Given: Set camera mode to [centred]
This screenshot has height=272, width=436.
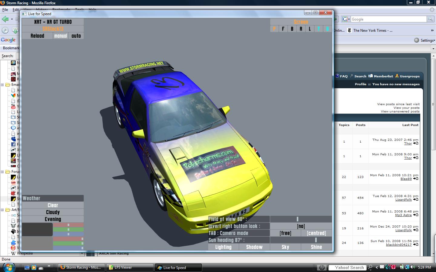Looking at the screenshot, I should pyautogui.click(x=316, y=233).
